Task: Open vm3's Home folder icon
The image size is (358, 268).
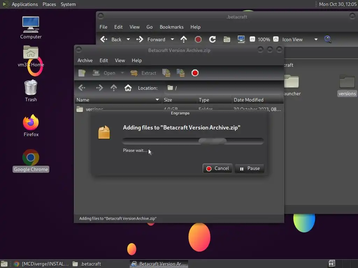Action: point(31,56)
